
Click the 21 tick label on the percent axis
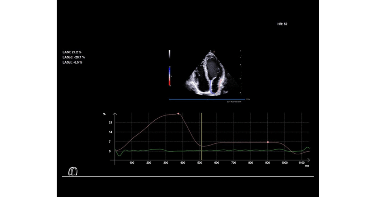click(x=110, y=123)
